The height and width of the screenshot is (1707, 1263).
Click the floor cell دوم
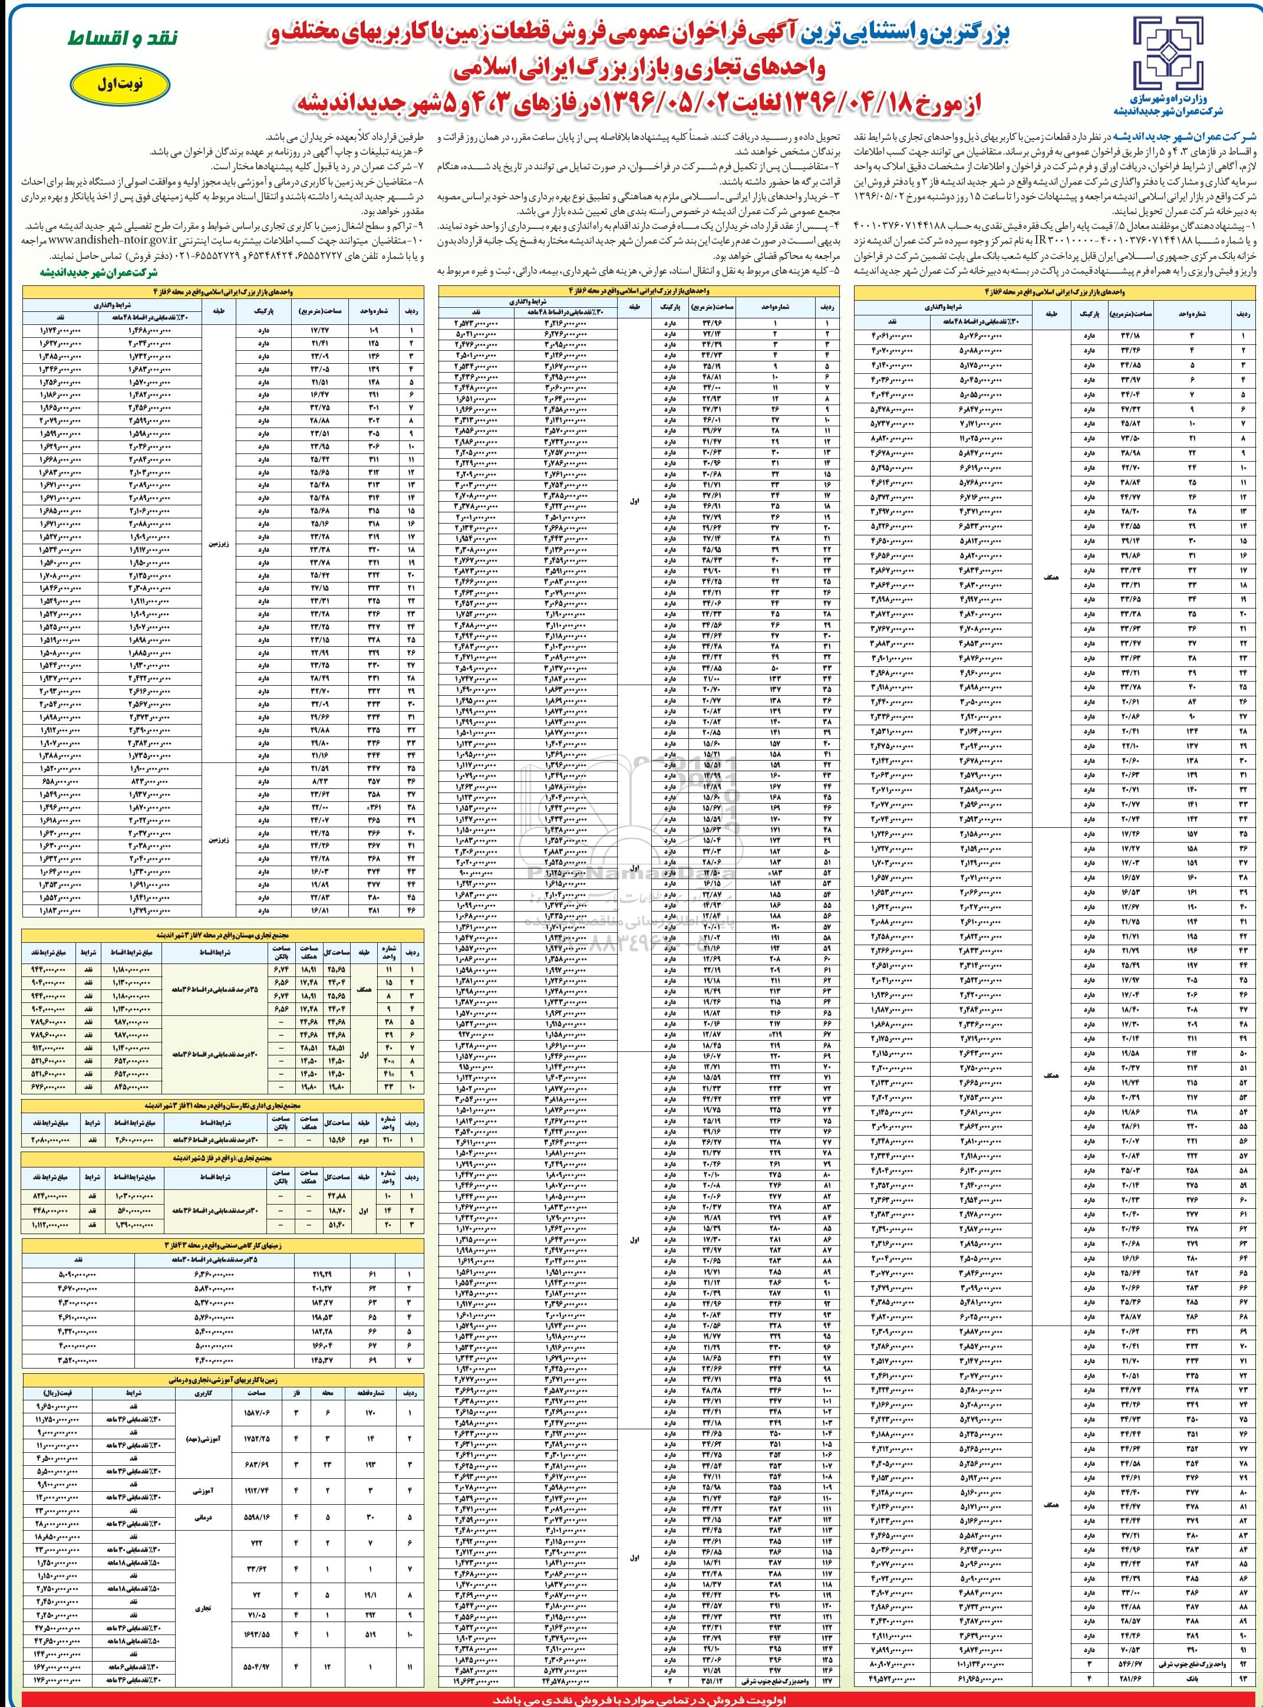tap(362, 1140)
